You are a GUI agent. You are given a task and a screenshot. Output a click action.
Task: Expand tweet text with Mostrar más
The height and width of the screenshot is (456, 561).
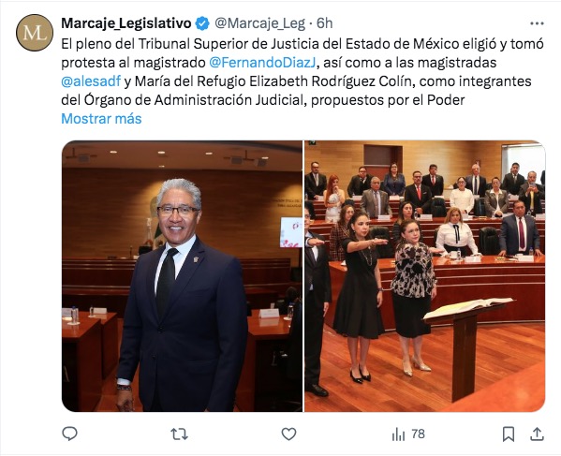click(x=101, y=119)
